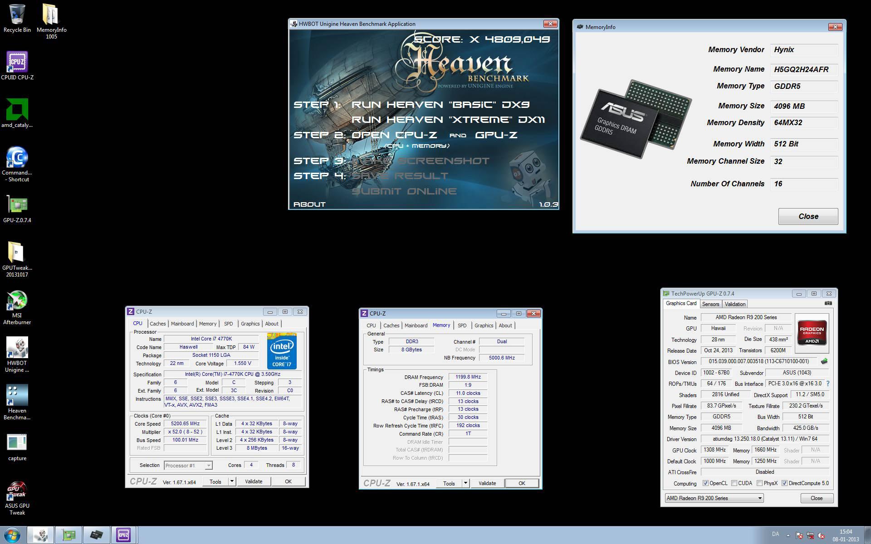Open the Graphics tab in the Memory tab CPU-Z window
871x544 pixels.
click(484, 325)
